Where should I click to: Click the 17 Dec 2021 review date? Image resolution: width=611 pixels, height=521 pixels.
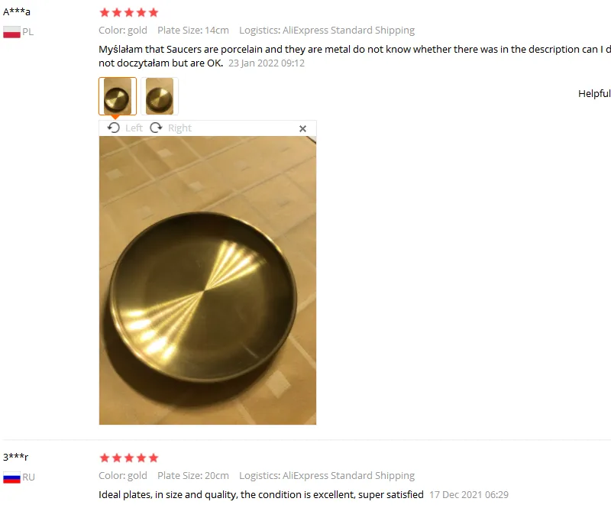pyautogui.click(x=469, y=495)
